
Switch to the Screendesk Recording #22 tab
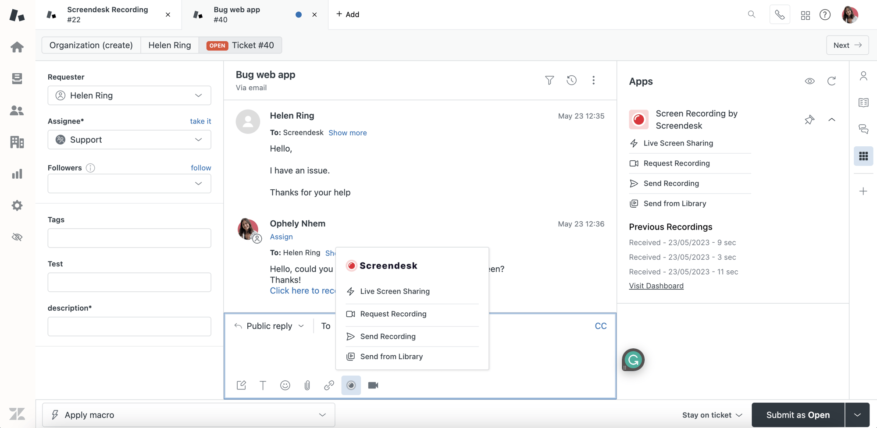pos(107,14)
